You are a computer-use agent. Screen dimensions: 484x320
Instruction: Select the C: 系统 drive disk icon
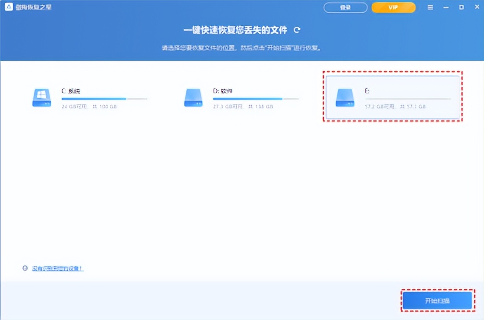point(42,97)
